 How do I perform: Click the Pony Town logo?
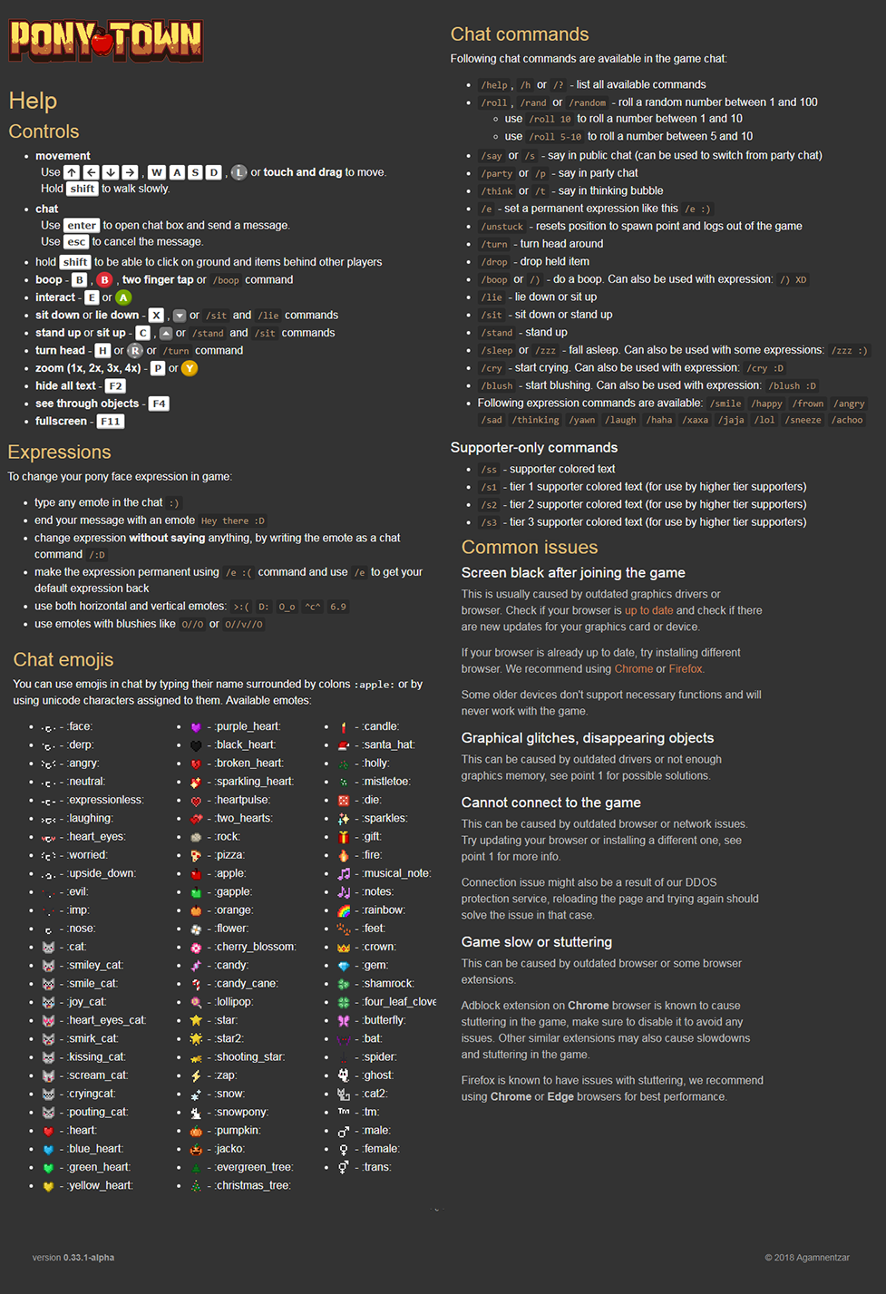pyautogui.click(x=105, y=41)
